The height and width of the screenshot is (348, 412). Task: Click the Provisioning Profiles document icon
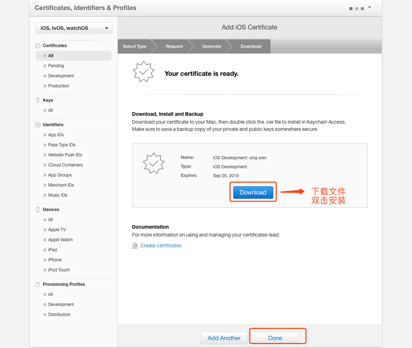coord(38,284)
